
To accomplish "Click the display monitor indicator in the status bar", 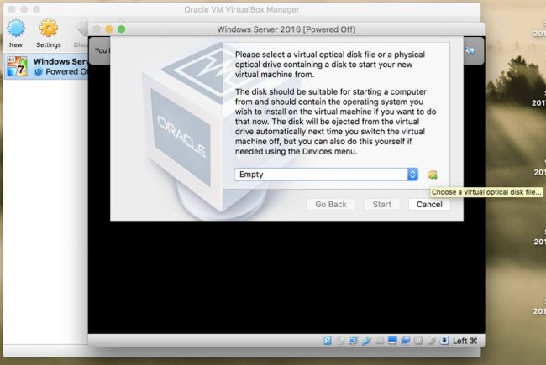I will tap(392, 340).
